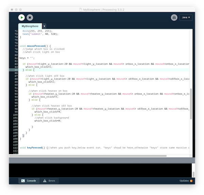Click the comment '//when click light on box'
Screen dimensions: 204x195
41,52
